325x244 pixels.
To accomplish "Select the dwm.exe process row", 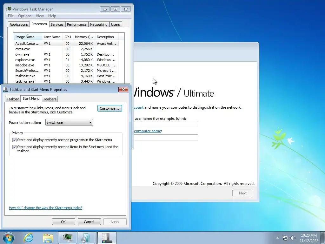I will coord(66,54).
